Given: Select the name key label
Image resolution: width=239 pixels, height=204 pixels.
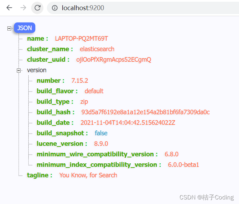Looking at the screenshot, I should pos(37,39).
